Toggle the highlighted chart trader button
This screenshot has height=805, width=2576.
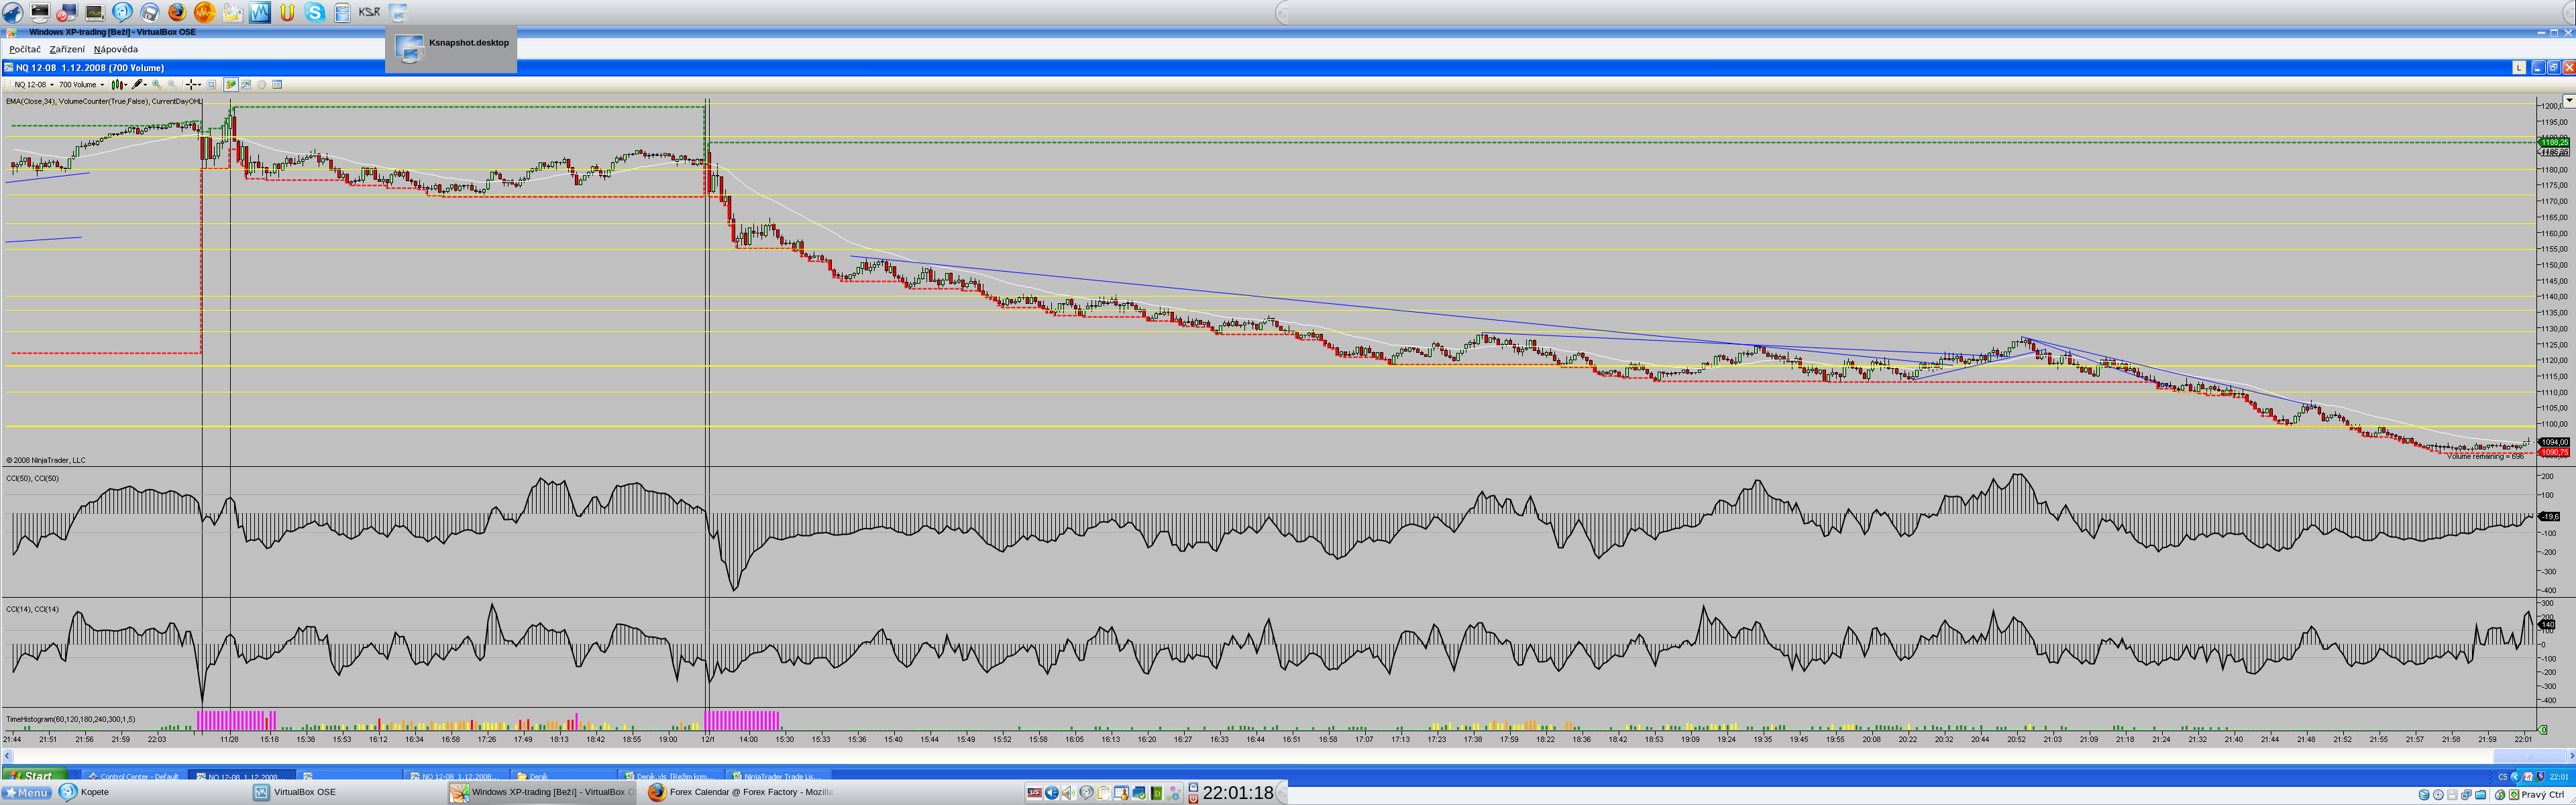tap(231, 85)
